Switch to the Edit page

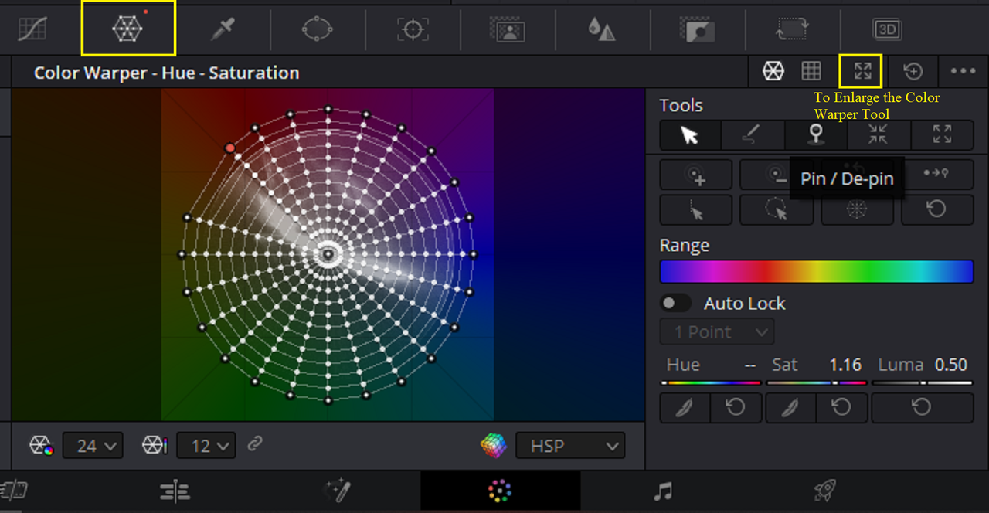(175, 491)
